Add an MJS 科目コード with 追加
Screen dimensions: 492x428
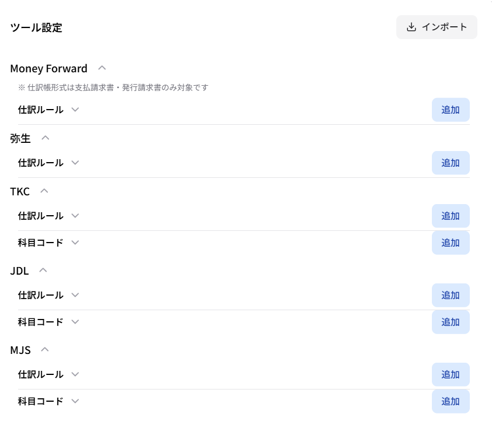[x=451, y=401]
